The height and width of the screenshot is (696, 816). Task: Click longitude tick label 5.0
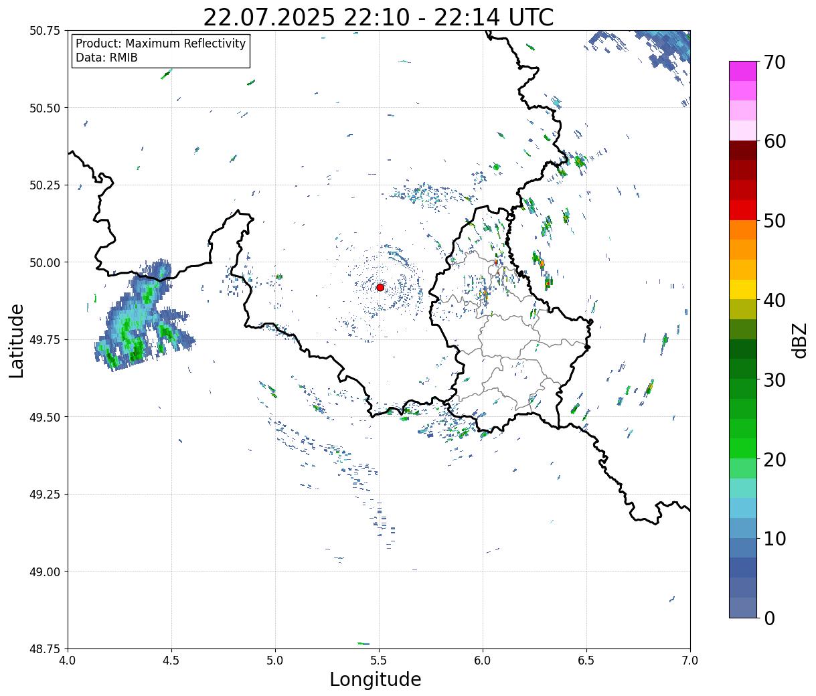click(276, 661)
